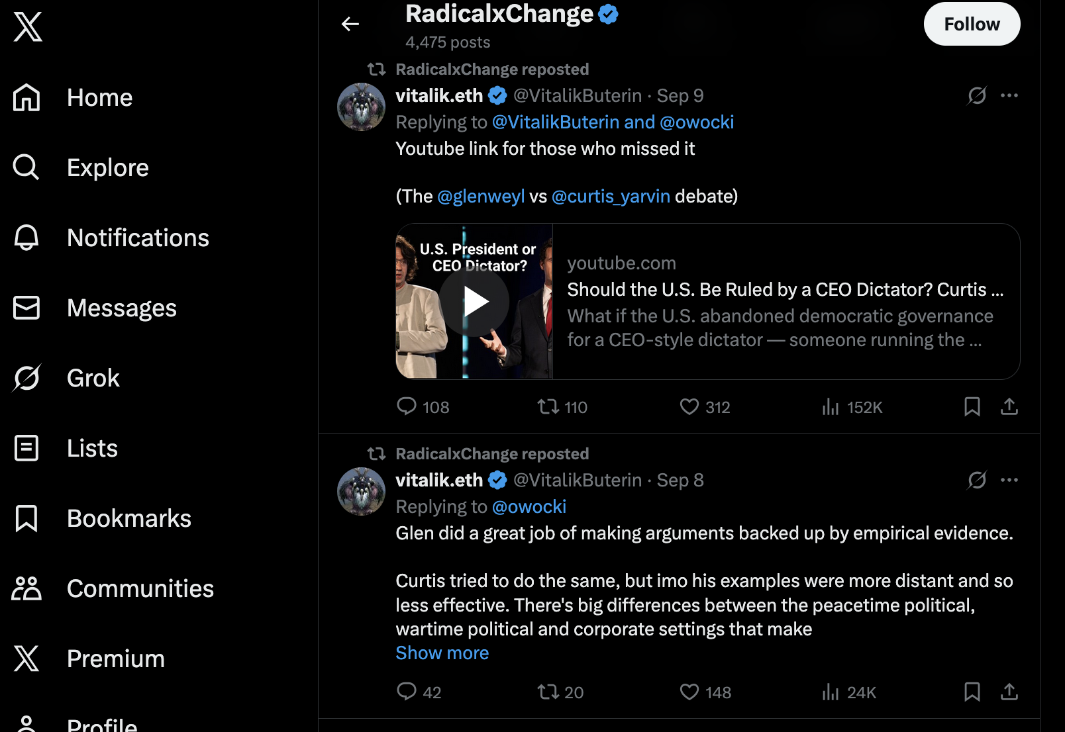Screen dimensions: 1065x732
Task: Repost the post with 110 reposts
Action: [548, 406]
